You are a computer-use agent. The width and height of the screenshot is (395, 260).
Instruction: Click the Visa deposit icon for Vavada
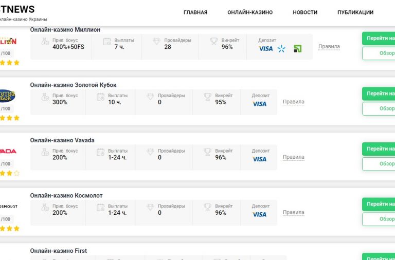coord(260,159)
